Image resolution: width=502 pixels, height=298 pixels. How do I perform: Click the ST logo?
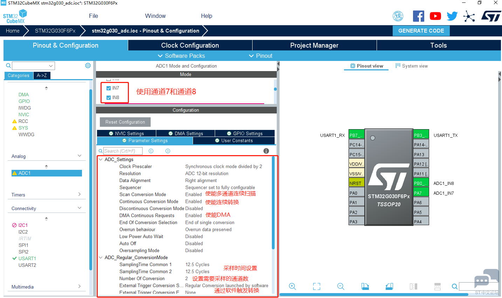491,16
